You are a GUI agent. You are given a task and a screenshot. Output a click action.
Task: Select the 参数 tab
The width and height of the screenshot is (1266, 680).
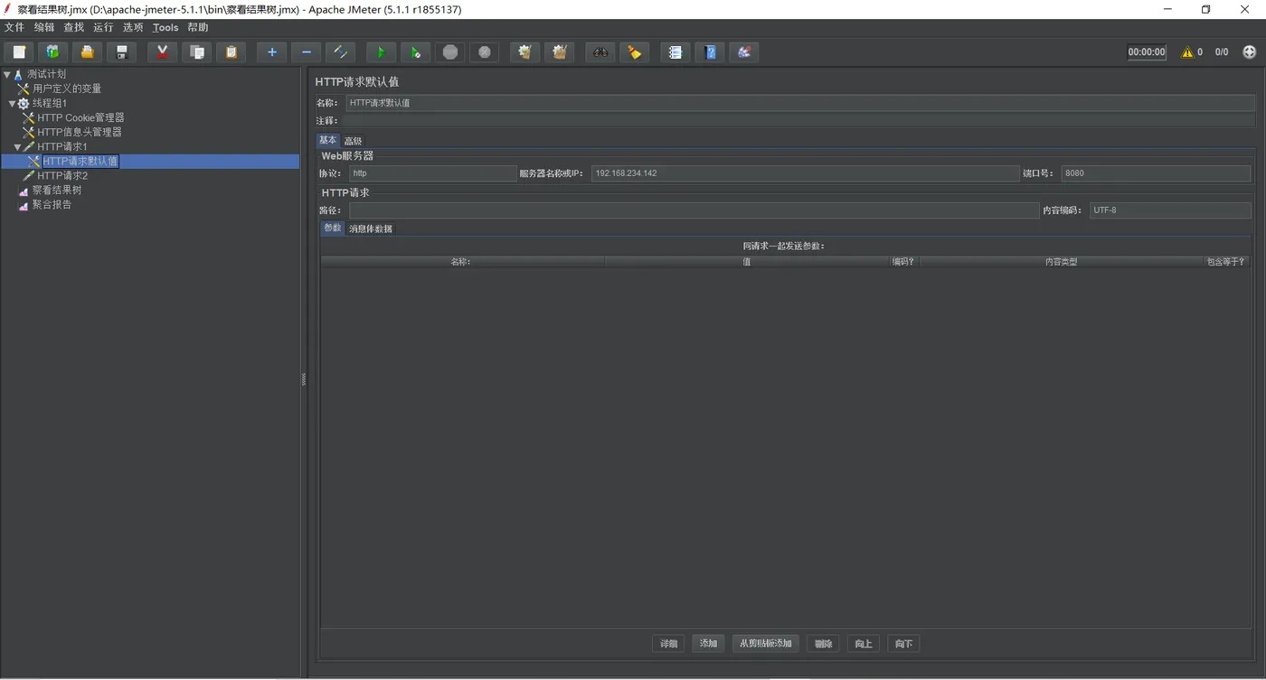[x=333, y=228]
